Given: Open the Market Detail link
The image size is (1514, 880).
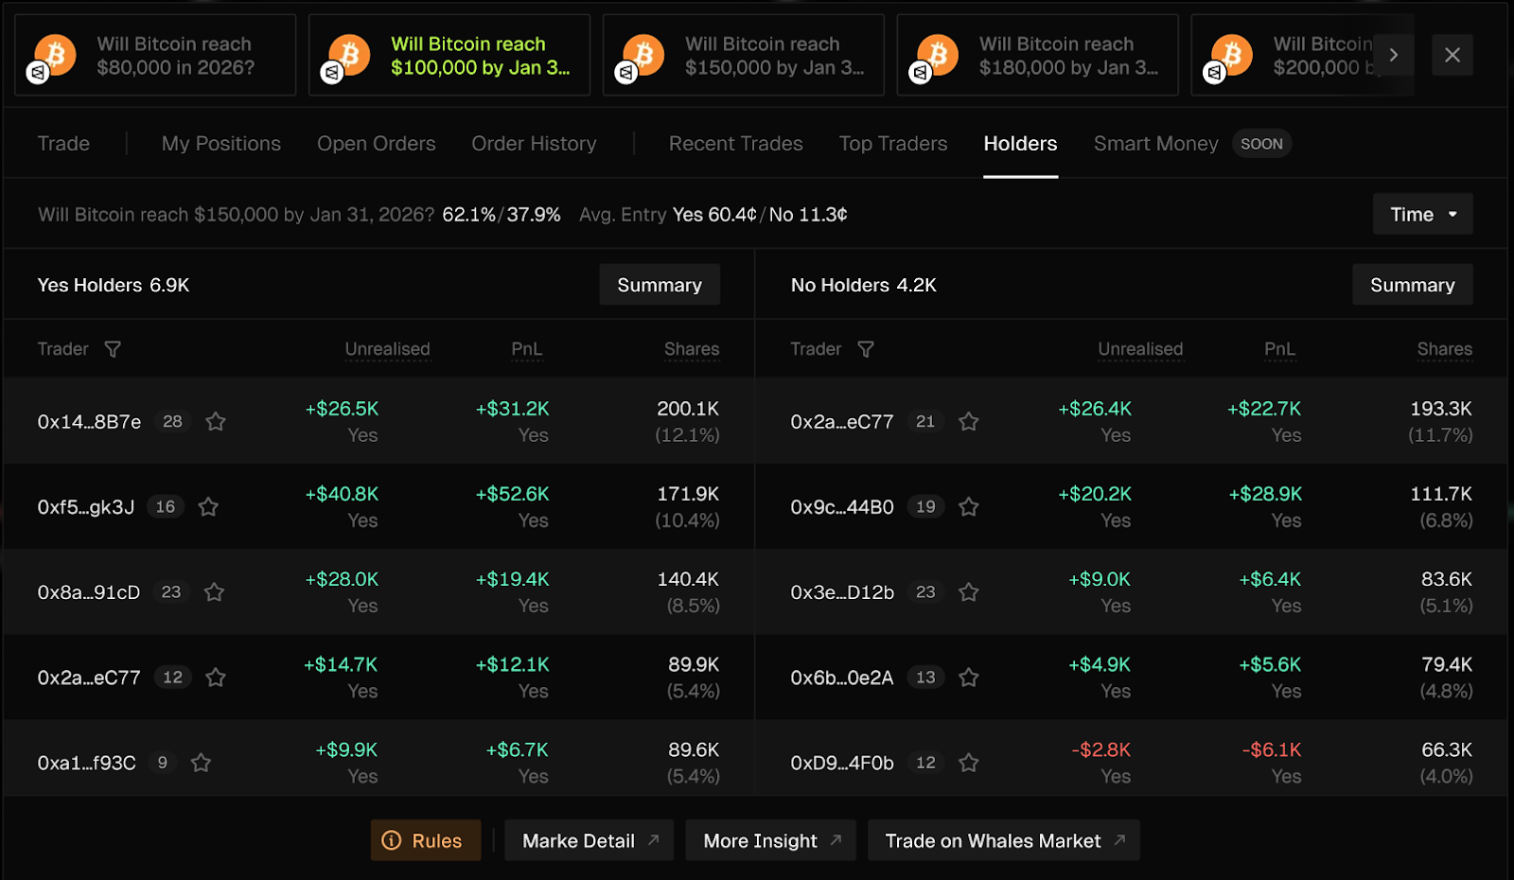Looking at the screenshot, I should (x=589, y=840).
